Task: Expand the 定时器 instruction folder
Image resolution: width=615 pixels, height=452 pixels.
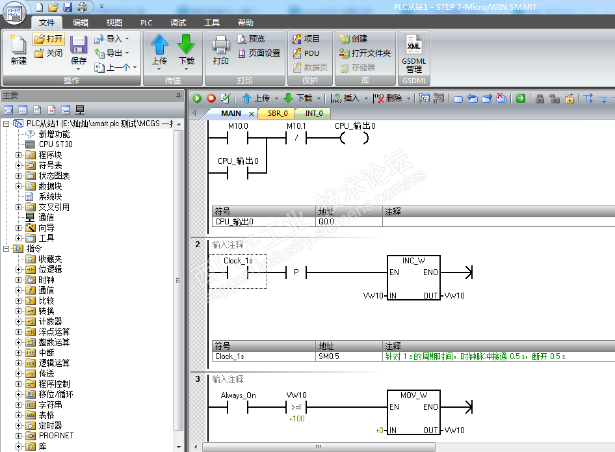Action: (x=18, y=426)
